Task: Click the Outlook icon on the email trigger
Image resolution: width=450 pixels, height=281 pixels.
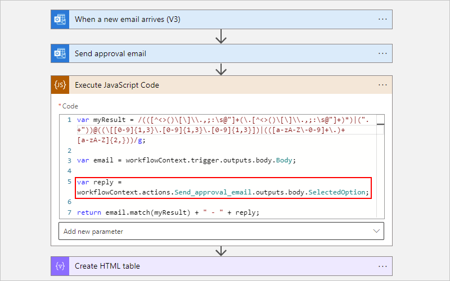Action: tap(60, 19)
